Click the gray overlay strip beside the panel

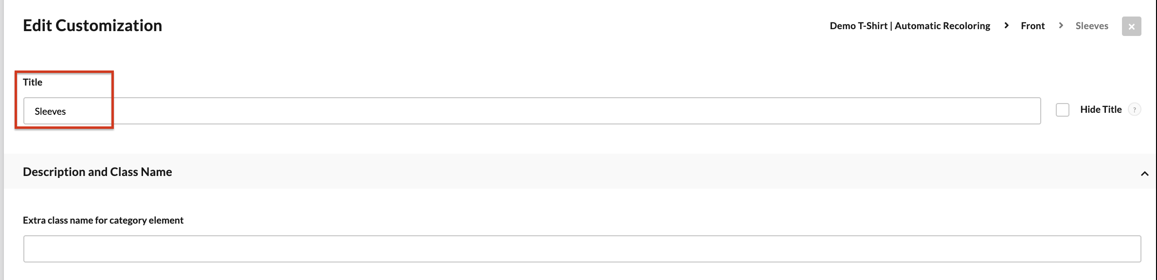coord(2,140)
